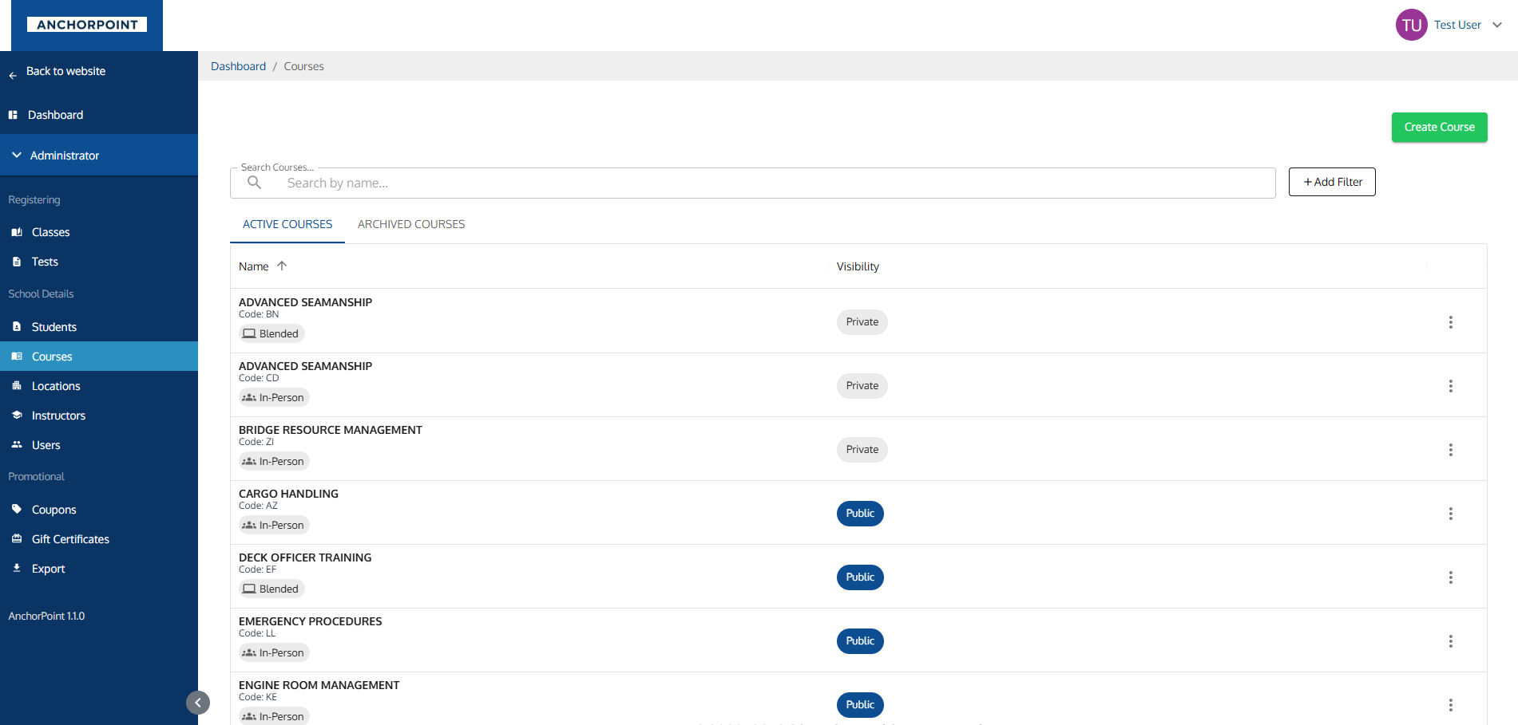Click the search magnifier icon
Screen dimensions: 1518x725
pos(254,183)
